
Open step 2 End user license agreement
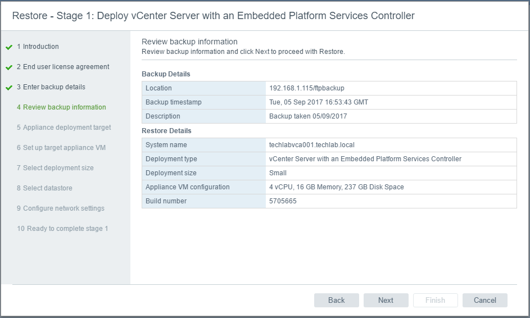63,66
